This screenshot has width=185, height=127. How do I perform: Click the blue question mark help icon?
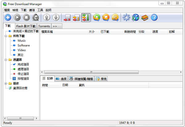pos(154,18)
